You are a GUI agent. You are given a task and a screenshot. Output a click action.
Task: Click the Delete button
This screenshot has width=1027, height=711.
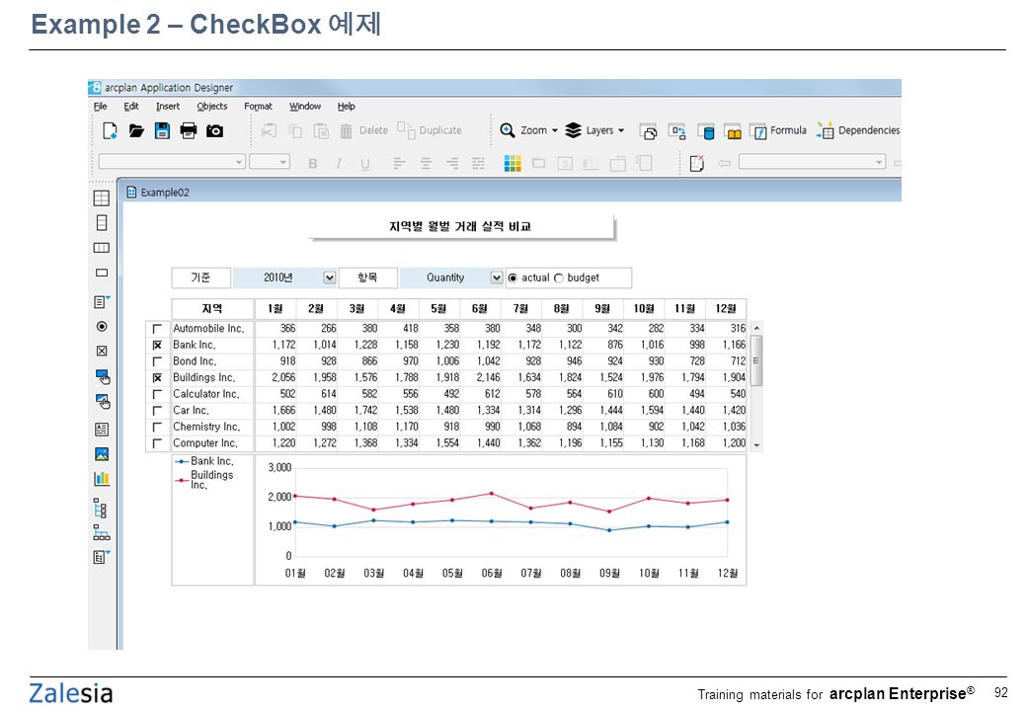point(364,131)
